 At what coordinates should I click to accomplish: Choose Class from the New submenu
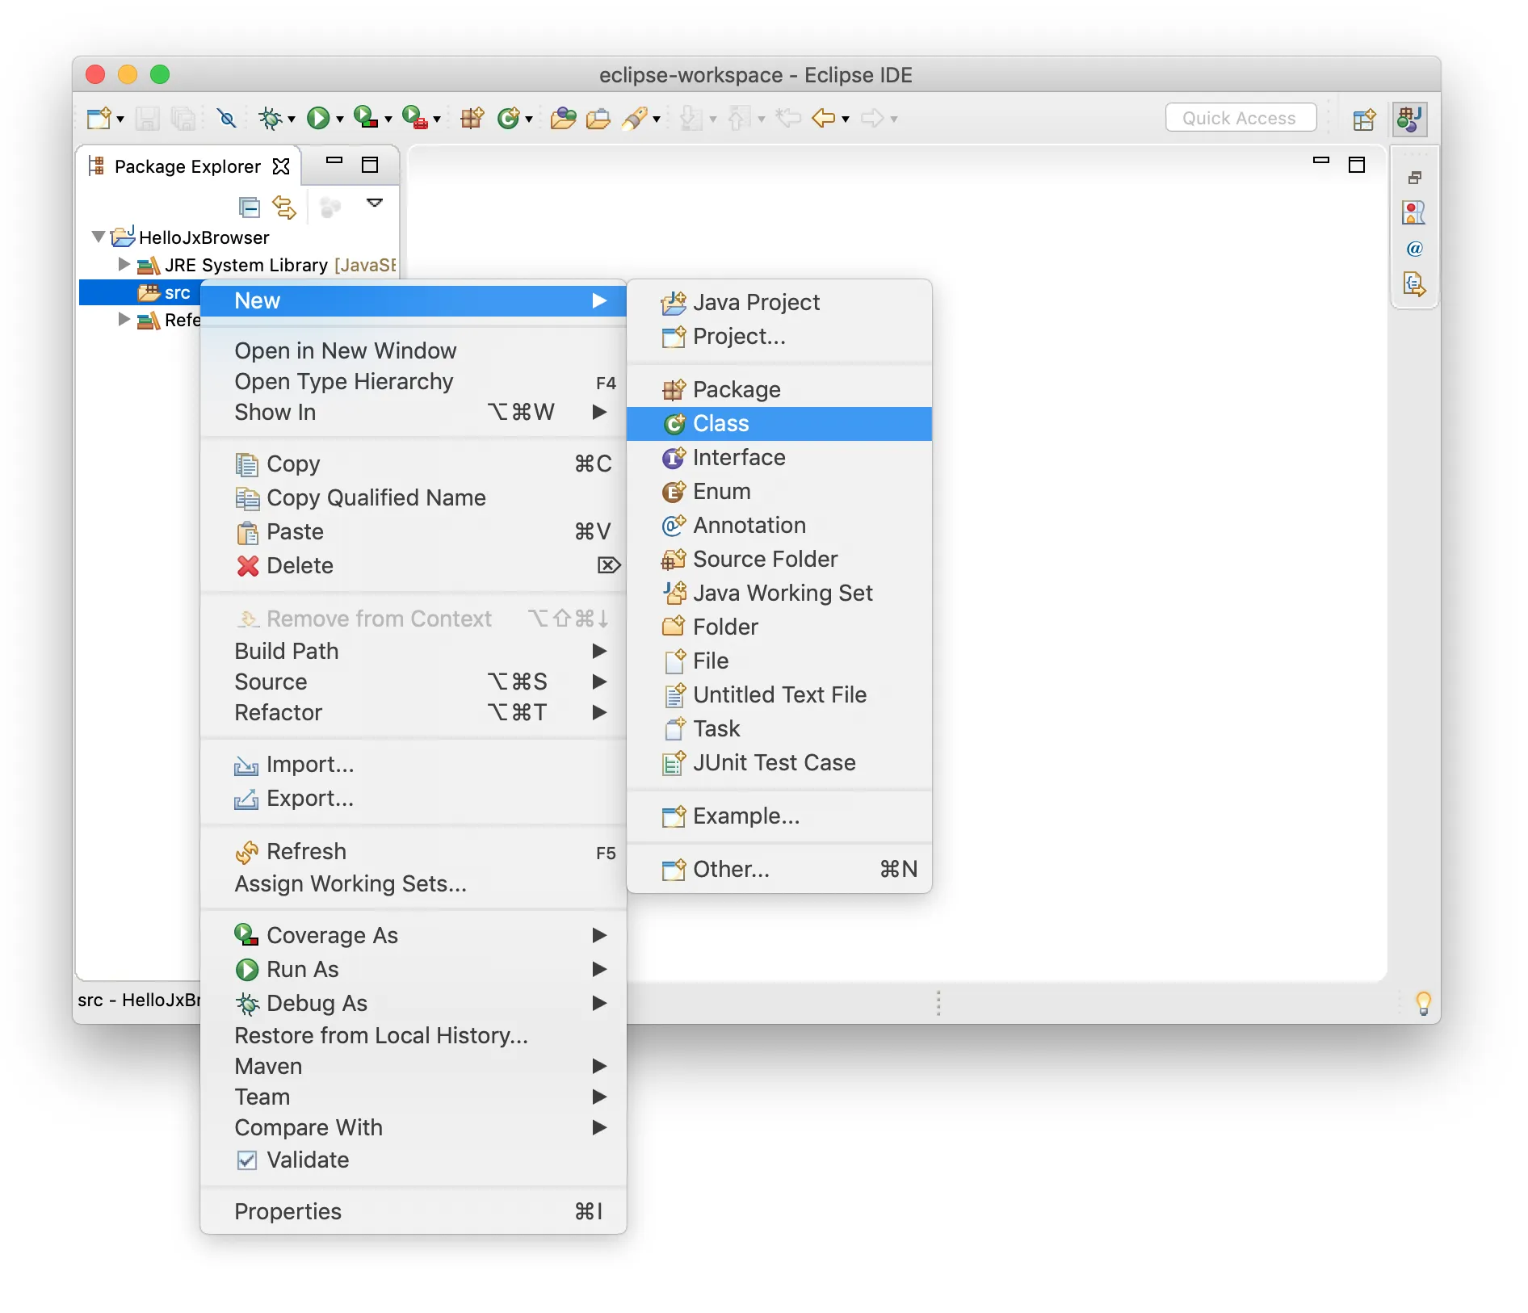(779, 423)
